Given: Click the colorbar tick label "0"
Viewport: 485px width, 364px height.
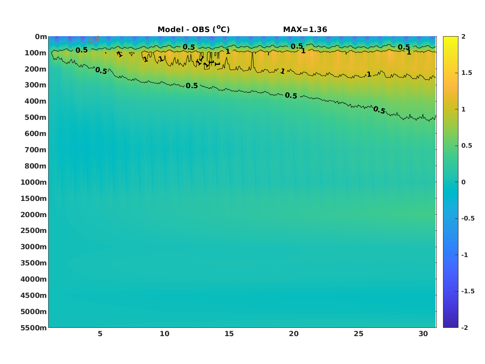Looking at the screenshot, I should [x=463, y=182].
